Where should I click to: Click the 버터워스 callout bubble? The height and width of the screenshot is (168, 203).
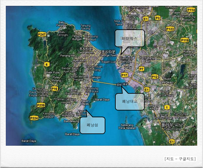point(130,38)
